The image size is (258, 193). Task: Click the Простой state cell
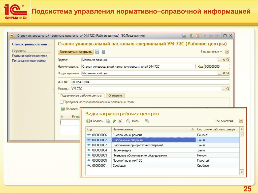[217, 160]
